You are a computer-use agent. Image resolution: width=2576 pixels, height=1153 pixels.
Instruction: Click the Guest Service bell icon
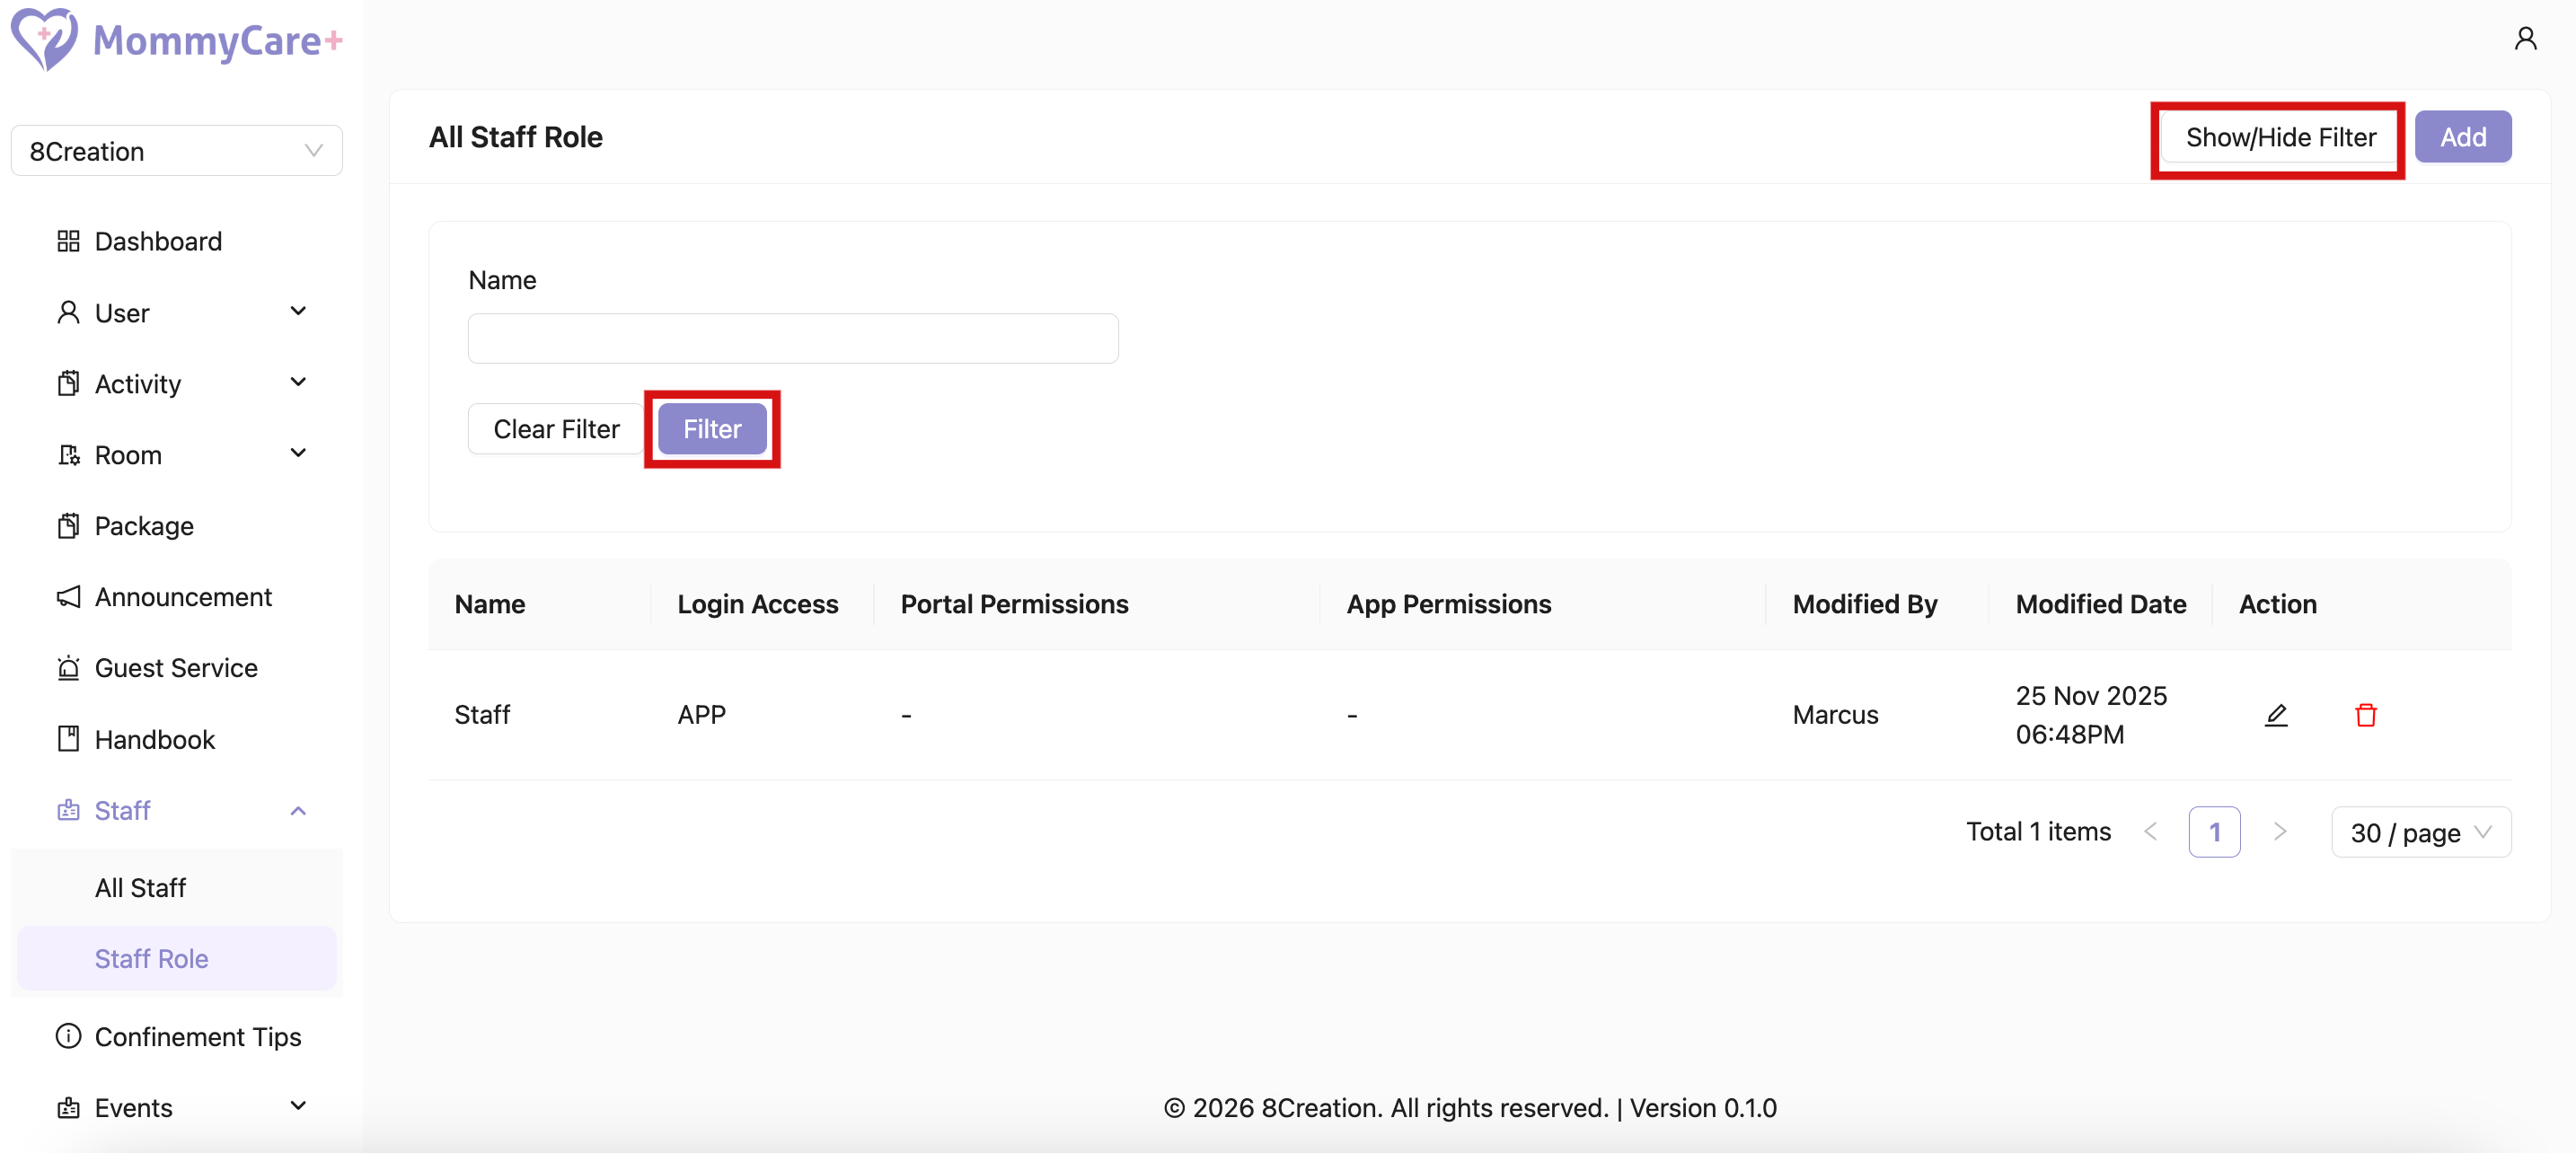[x=68, y=668]
